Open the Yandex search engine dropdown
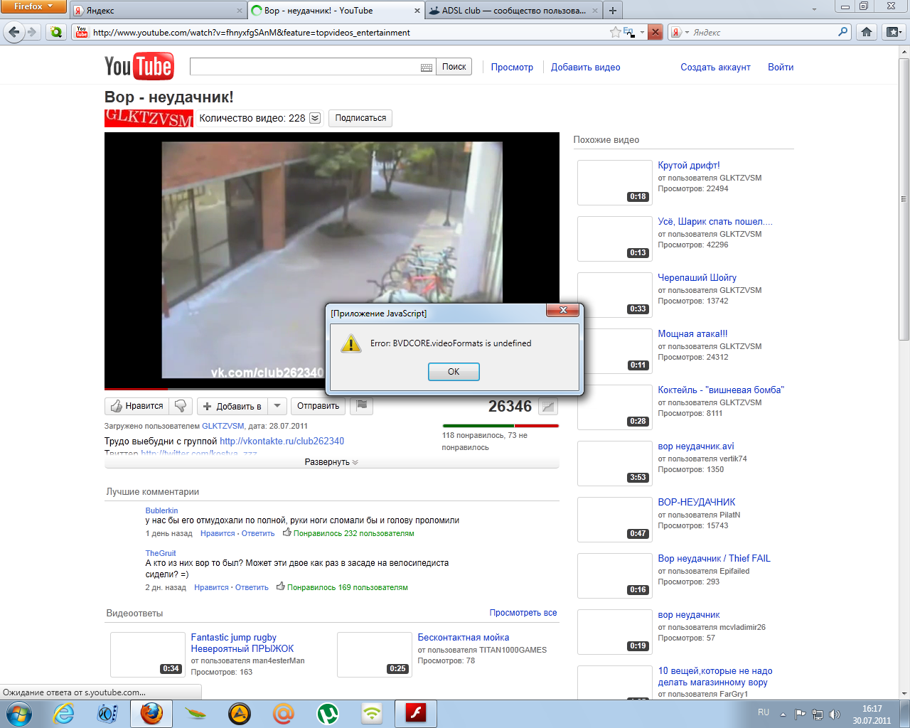910x728 pixels. 680,32
